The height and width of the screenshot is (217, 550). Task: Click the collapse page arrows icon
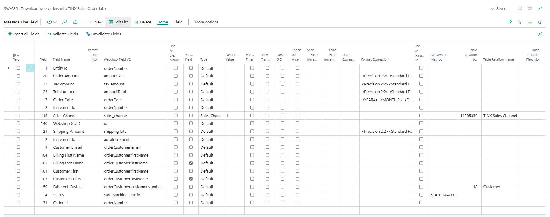[540, 8]
